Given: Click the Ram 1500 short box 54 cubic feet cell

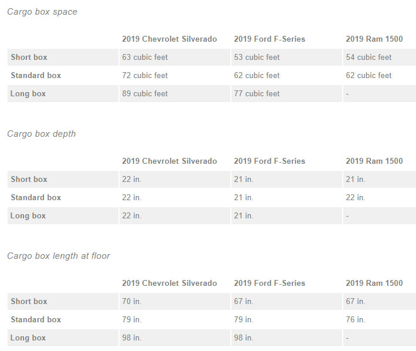Looking at the screenshot, I should point(369,58).
